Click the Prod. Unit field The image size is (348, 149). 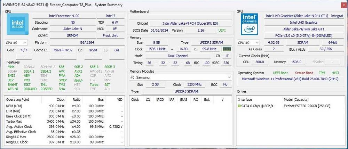click(110, 35)
